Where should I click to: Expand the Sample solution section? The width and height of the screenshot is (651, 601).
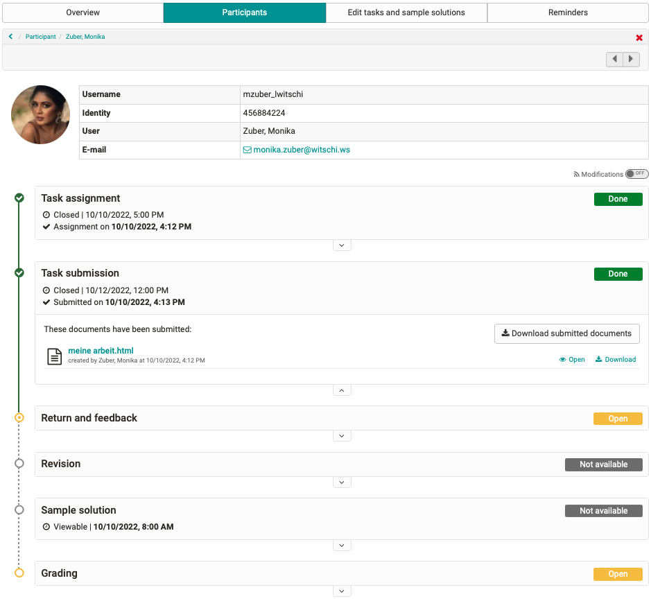[x=341, y=545]
